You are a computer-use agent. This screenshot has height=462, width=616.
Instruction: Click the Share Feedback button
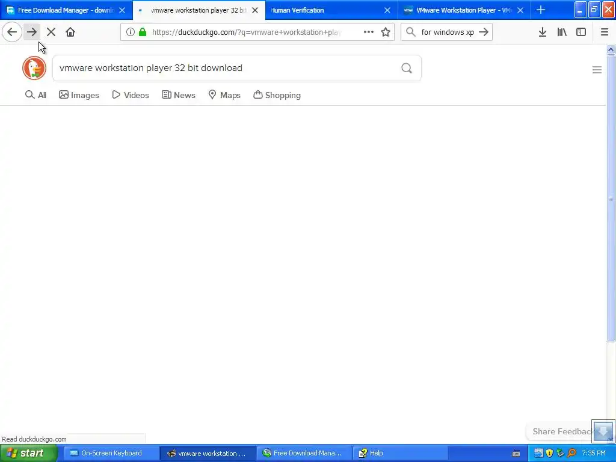[x=561, y=431]
